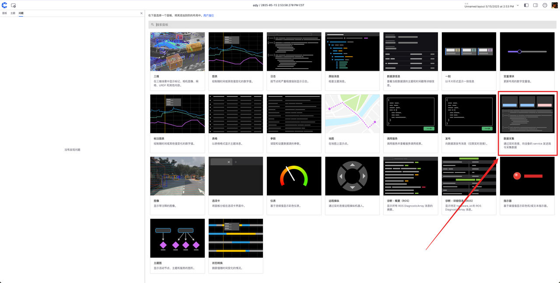
Task: Toggle the left sidebar icon
Action: pyautogui.click(x=526, y=5)
